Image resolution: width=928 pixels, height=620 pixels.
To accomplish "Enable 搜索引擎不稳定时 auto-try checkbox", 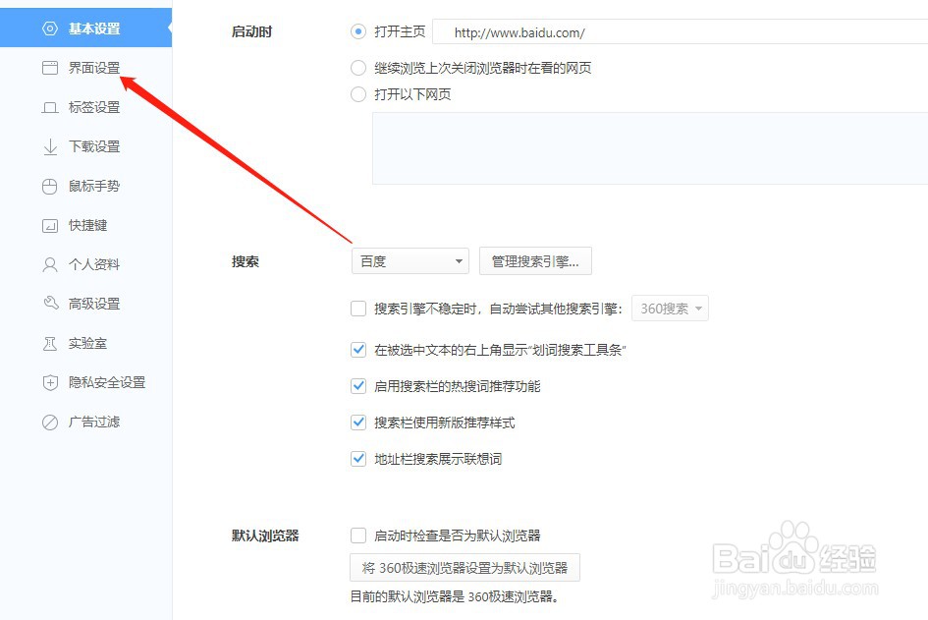I will pos(358,309).
